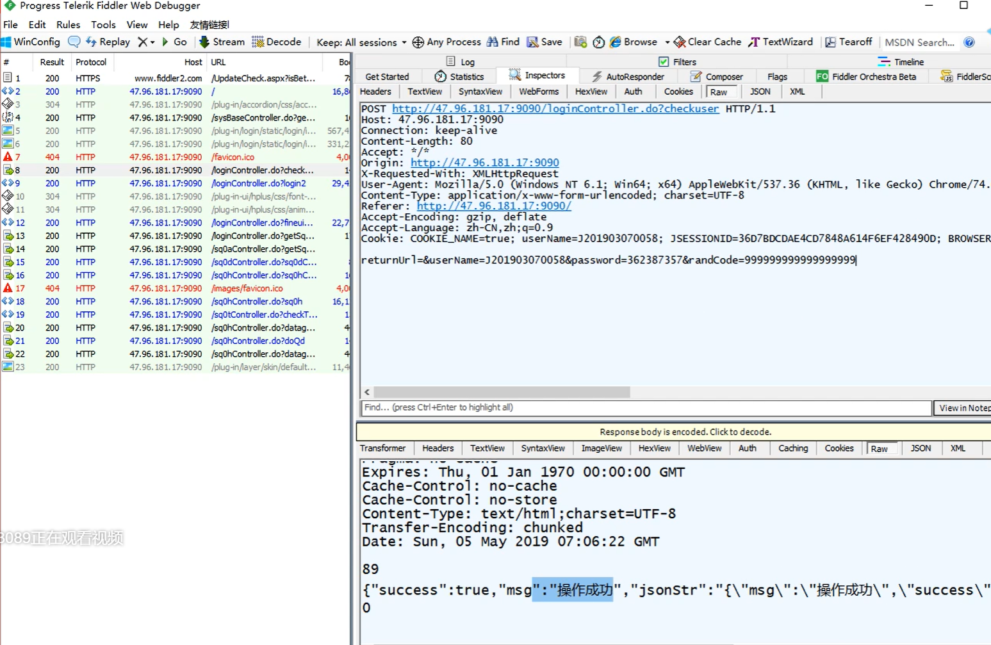This screenshot has width=991, height=645.
Task: Maximize the Fiddler window
Action: [963, 5]
